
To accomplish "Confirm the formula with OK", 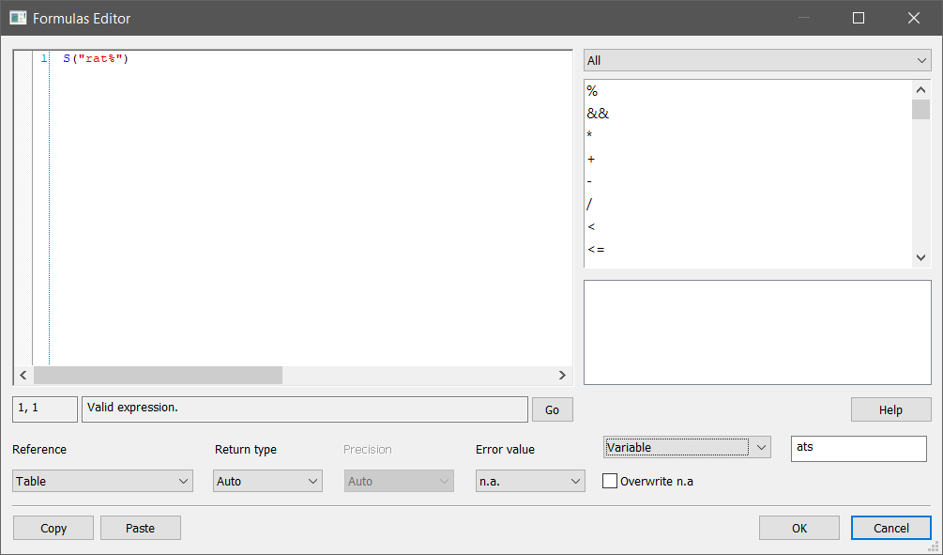I will pyautogui.click(x=799, y=528).
